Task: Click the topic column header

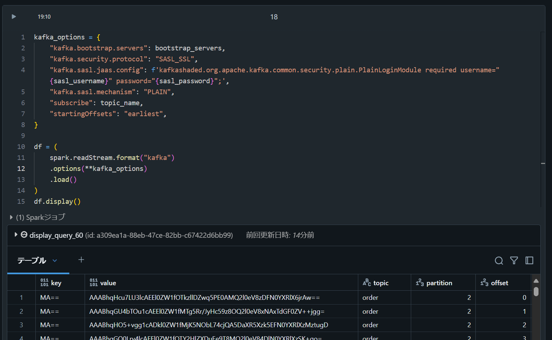Action: 385,283
